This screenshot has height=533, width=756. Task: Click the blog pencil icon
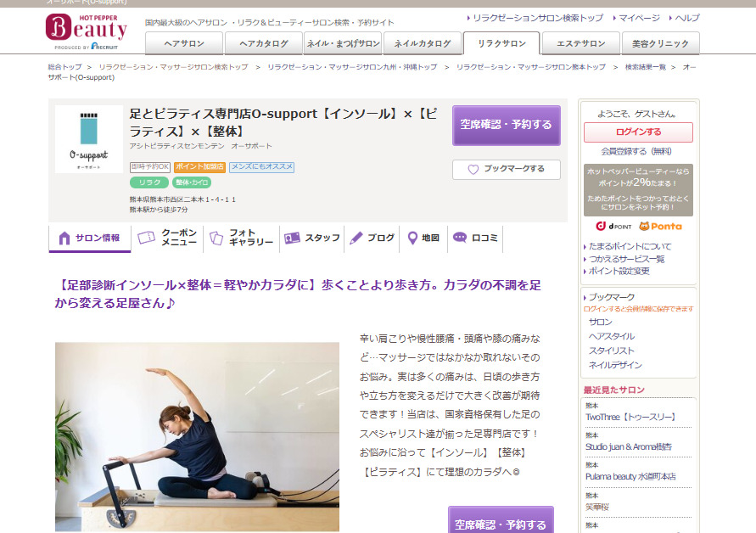click(x=356, y=238)
